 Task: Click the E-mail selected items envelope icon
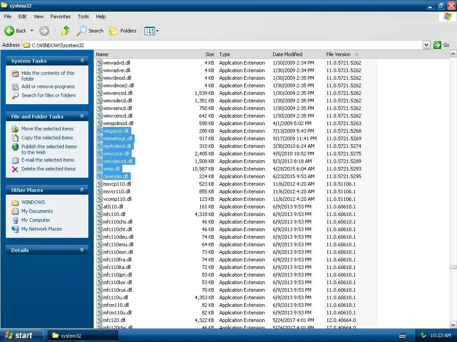coord(15,160)
